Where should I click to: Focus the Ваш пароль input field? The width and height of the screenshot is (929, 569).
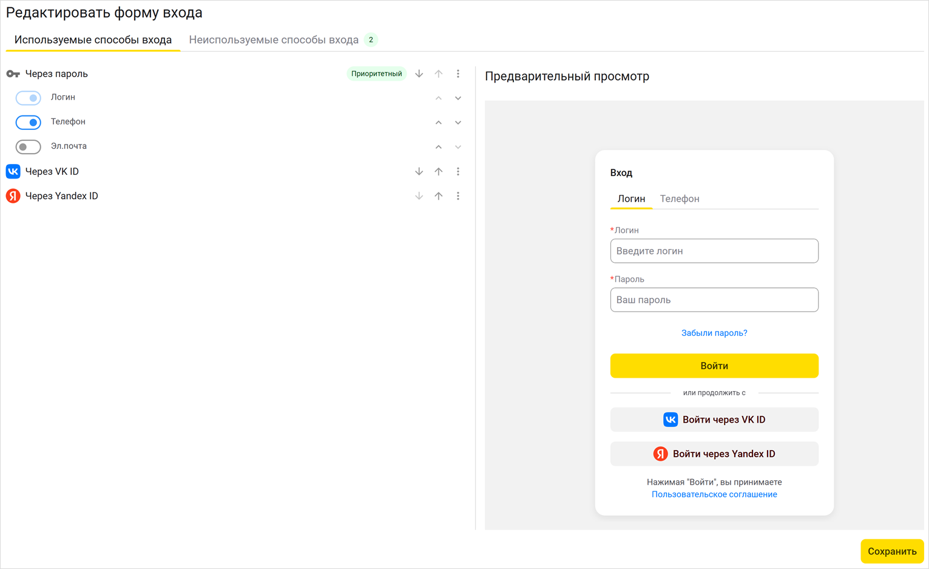[714, 300]
